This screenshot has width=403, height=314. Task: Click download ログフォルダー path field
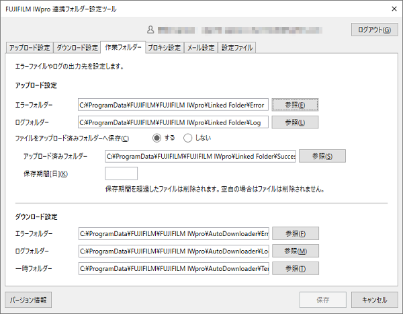(174, 251)
